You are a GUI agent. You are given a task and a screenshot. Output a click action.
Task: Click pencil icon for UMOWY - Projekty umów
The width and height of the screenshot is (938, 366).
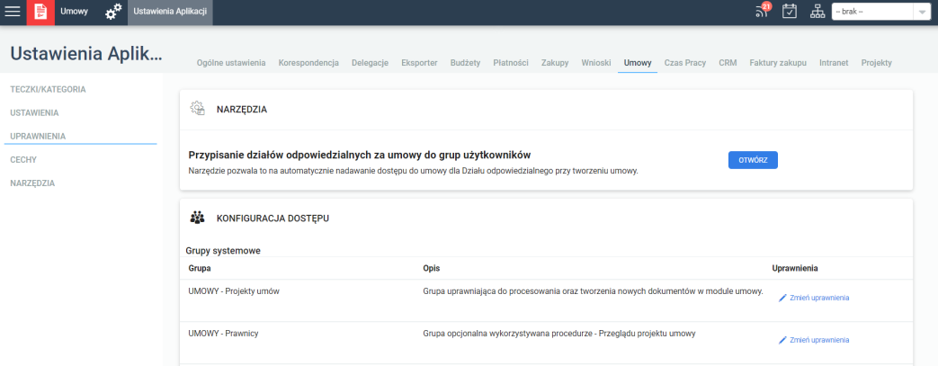pyautogui.click(x=782, y=298)
